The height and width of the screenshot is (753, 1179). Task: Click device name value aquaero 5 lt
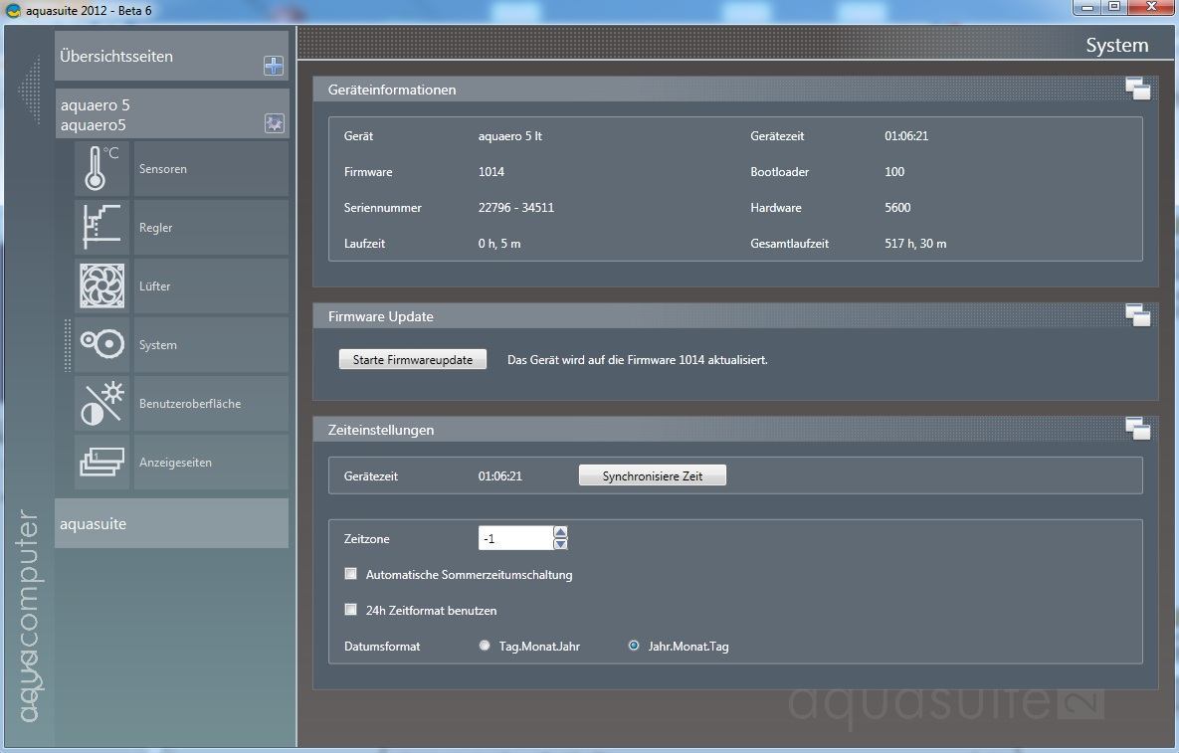[x=509, y=136]
